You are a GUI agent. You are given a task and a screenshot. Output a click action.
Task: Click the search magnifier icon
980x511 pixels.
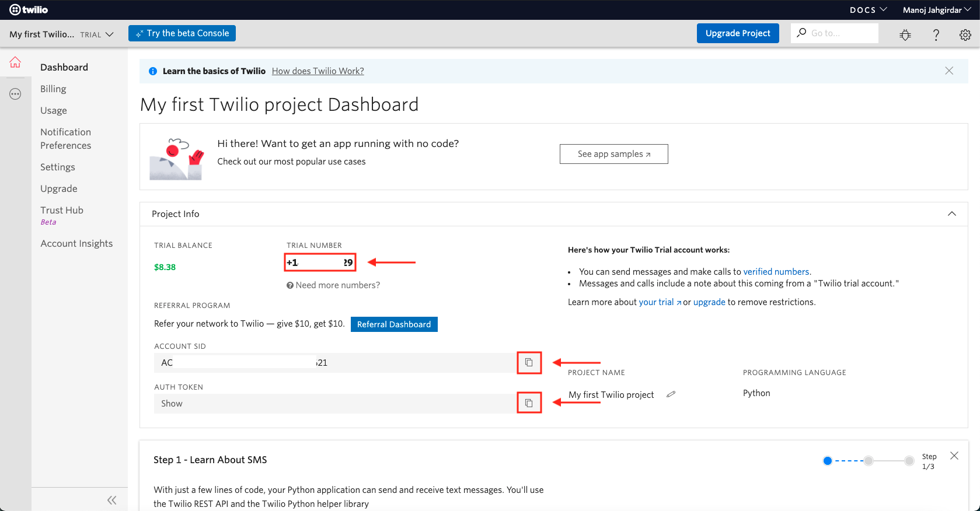[801, 33]
